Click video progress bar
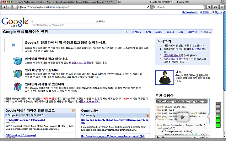Image resolution: width=226 pixels, height=141 pixels. click(x=178, y=138)
